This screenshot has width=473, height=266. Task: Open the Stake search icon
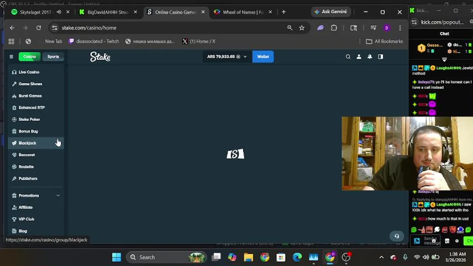coord(348,57)
